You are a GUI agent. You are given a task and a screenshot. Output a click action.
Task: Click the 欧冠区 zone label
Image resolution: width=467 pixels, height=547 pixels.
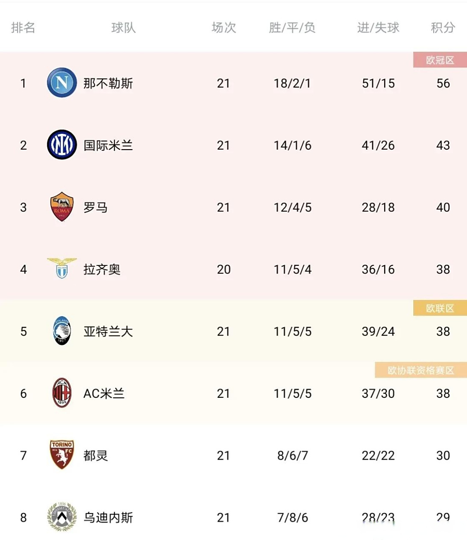pyautogui.click(x=439, y=60)
